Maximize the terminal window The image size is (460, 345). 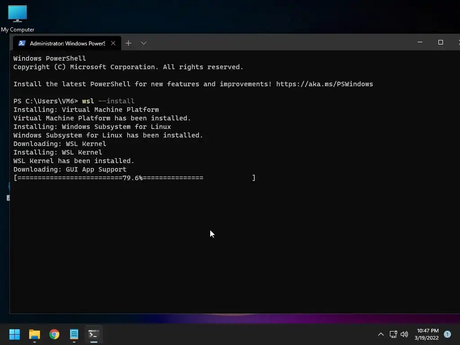point(440,42)
